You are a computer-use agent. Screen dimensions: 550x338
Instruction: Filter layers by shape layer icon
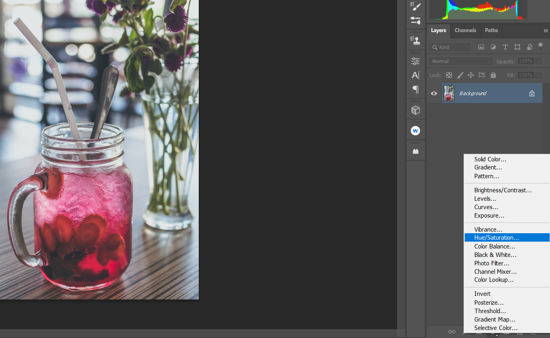[517, 47]
